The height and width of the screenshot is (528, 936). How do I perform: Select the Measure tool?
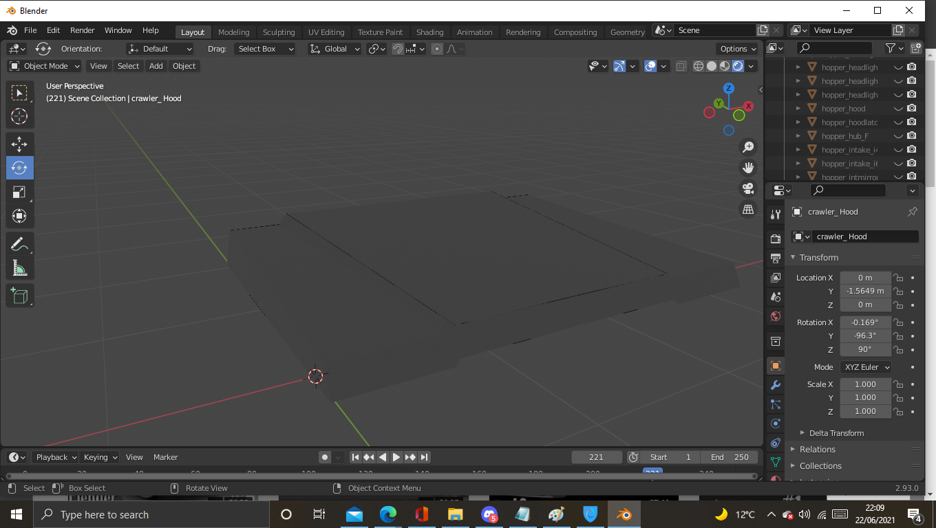click(x=19, y=268)
